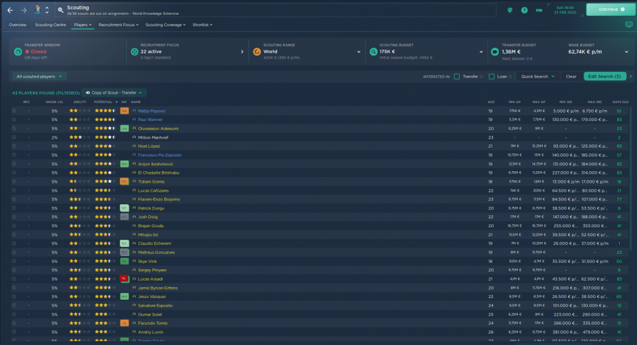Tick the Transfer interest checkbox
Screen dimensions: 637x345
tap(457, 76)
